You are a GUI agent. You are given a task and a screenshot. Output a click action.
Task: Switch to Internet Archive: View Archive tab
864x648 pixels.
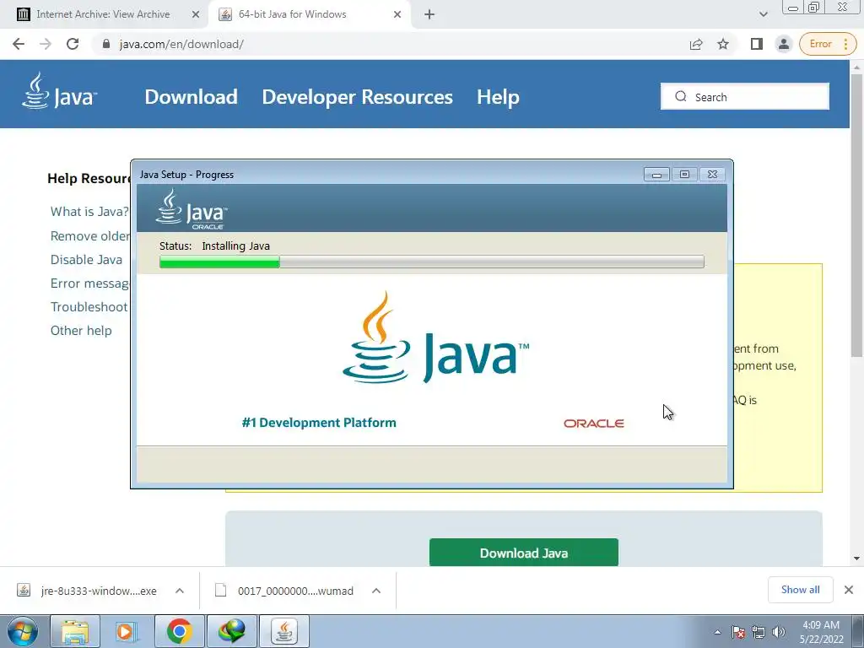coord(103,14)
